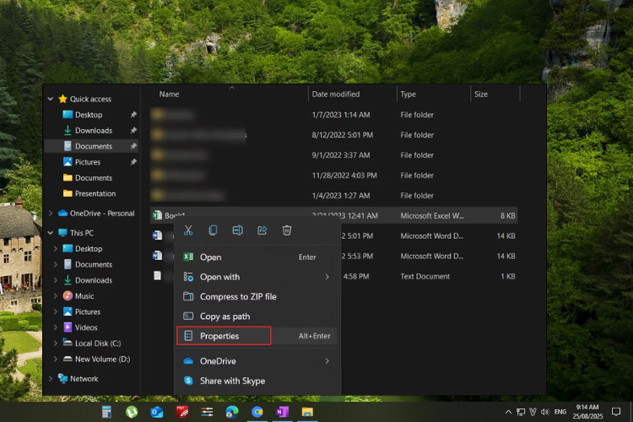The height and width of the screenshot is (422, 633).
Task: Open Local Disk (C:) drive
Action: 97,344
